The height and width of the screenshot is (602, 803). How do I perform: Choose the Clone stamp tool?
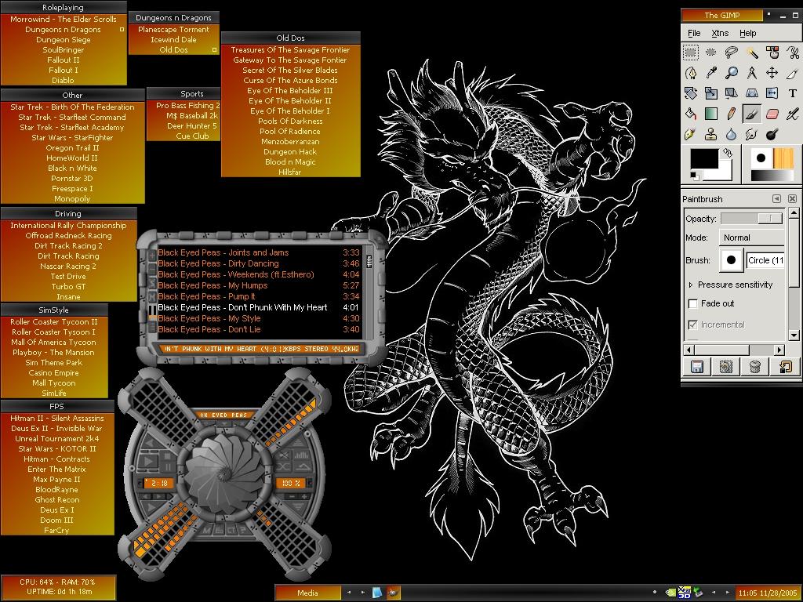coord(710,134)
